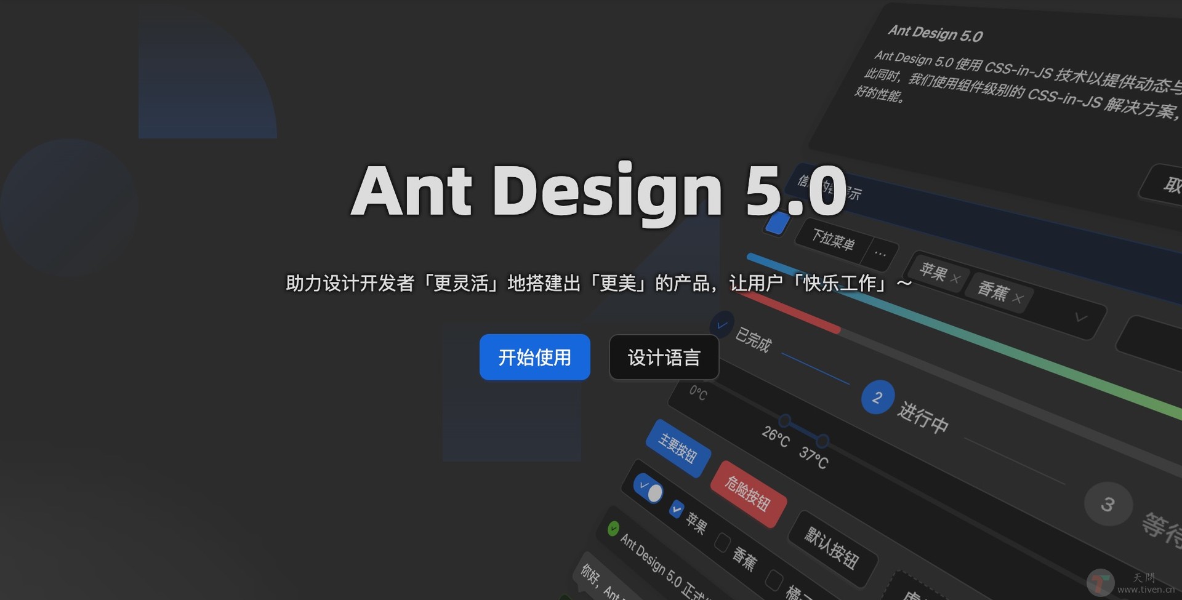Remove the 苹果 tag with its x
1182x600 pixels.
pyautogui.click(x=955, y=279)
